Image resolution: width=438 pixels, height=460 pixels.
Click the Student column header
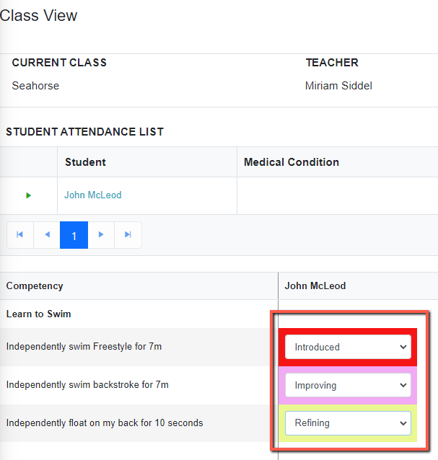tap(85, 162)
